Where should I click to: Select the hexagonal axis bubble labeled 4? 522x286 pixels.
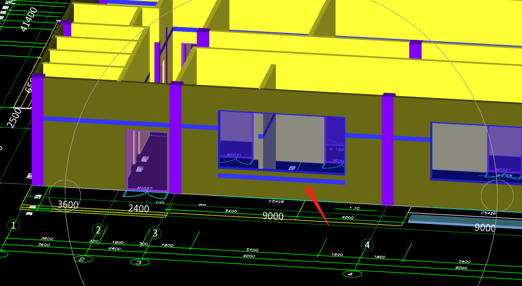pyautogui.click(x=367, y=245)
